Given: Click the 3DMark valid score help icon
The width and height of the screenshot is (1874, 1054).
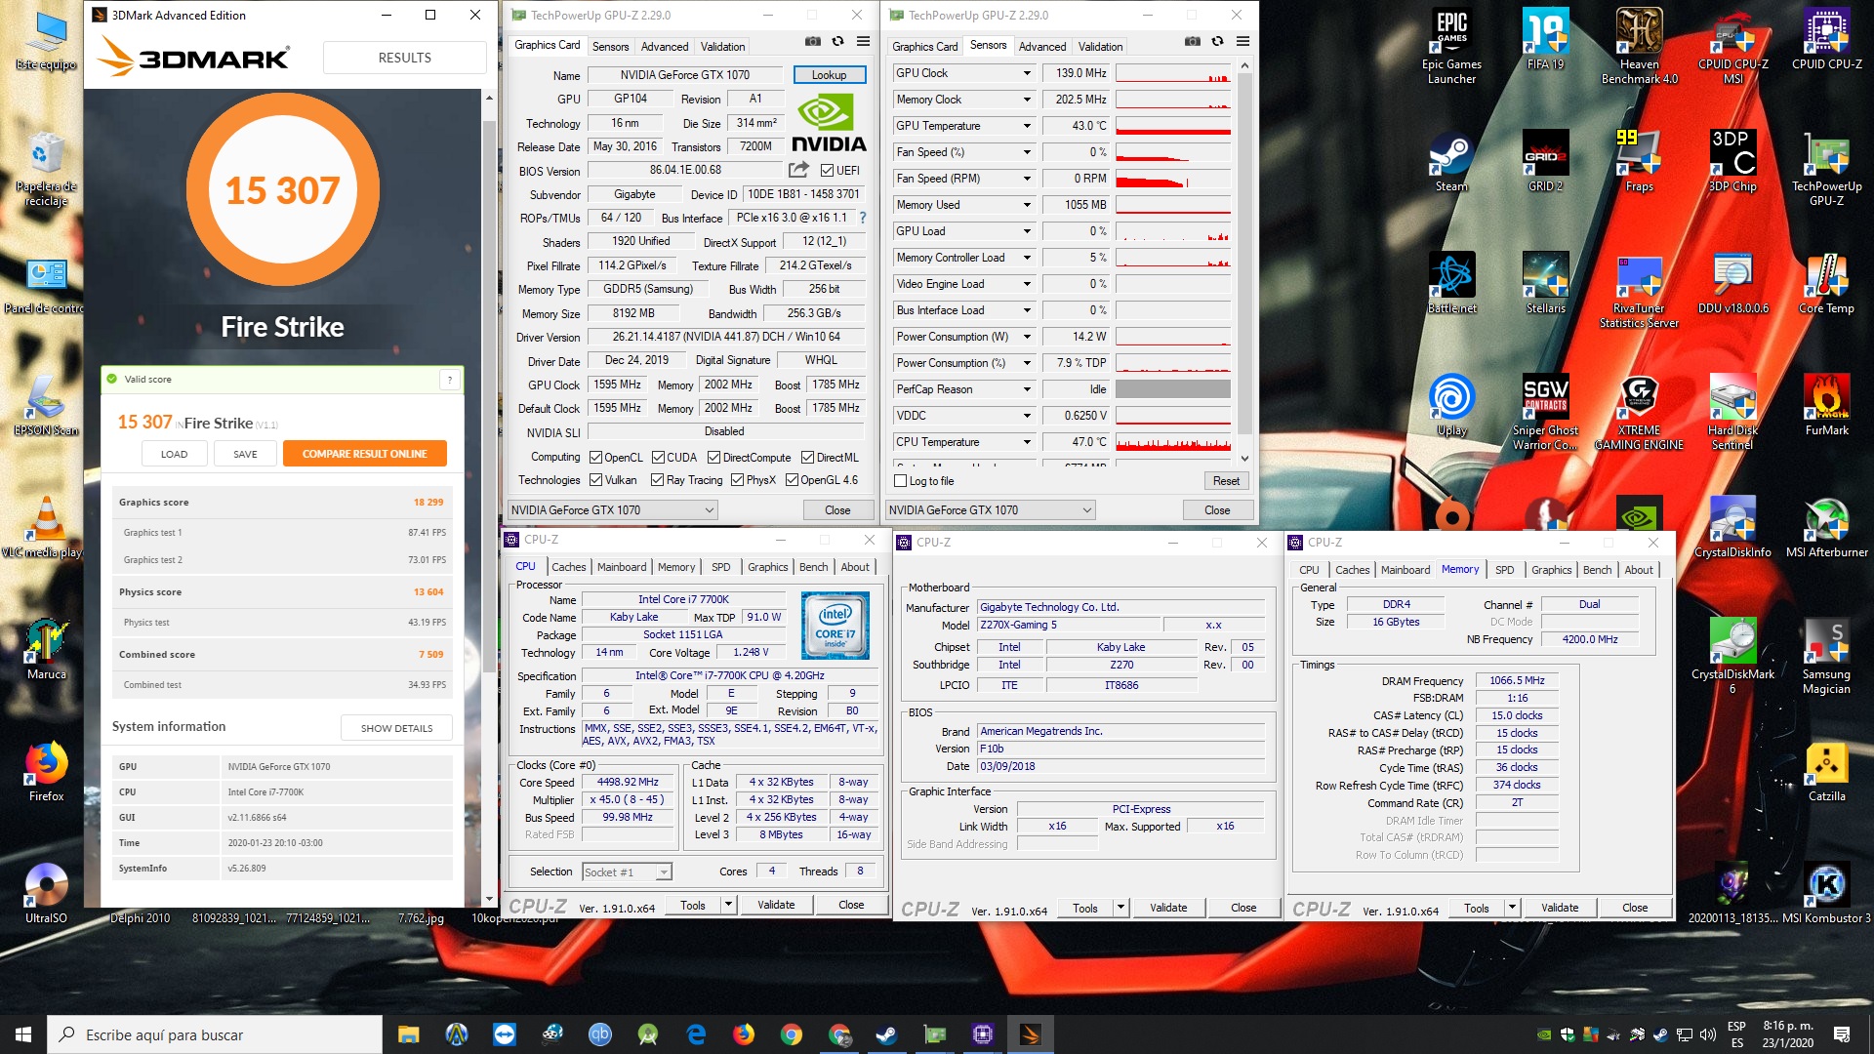Looking at the screenshot, I should click(x=450, y=380).
